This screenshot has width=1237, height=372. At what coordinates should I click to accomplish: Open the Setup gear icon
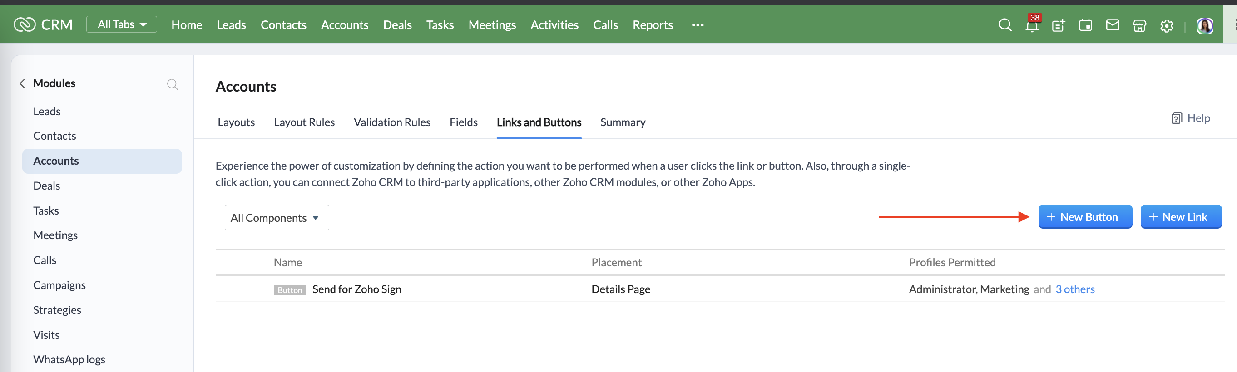tap(1167, 25)
